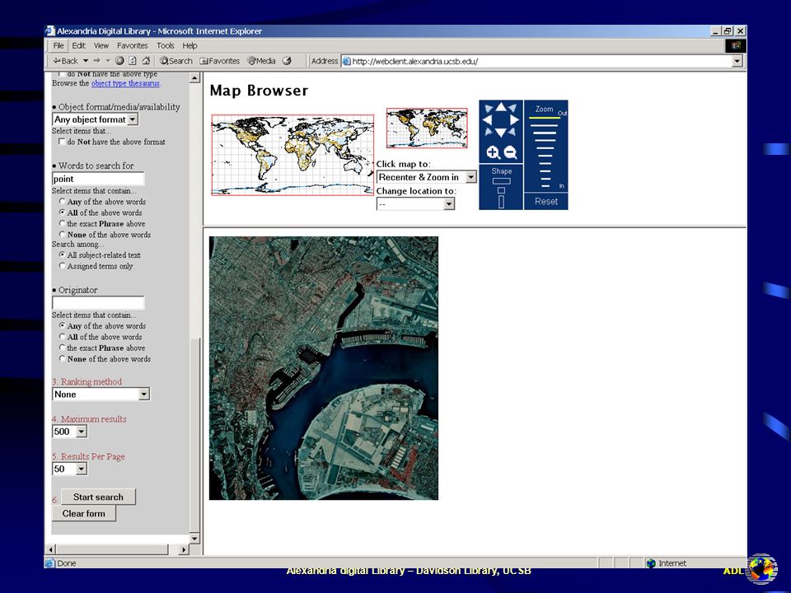Click the large world map in Map Browser
This screenshot has height=593, width=791.
click(293, 155)
